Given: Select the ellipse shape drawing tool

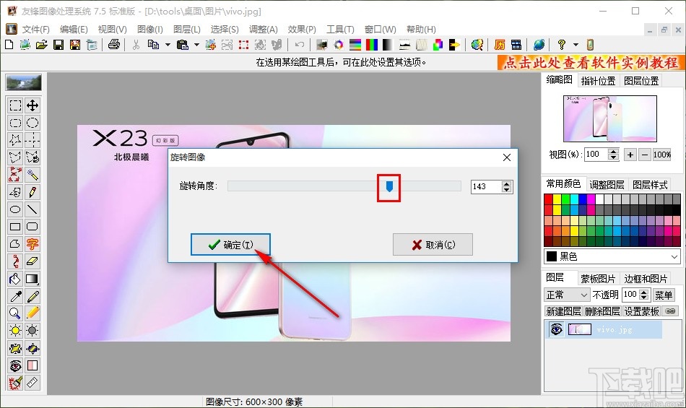Looking at the screenshot, I should 15,209.
